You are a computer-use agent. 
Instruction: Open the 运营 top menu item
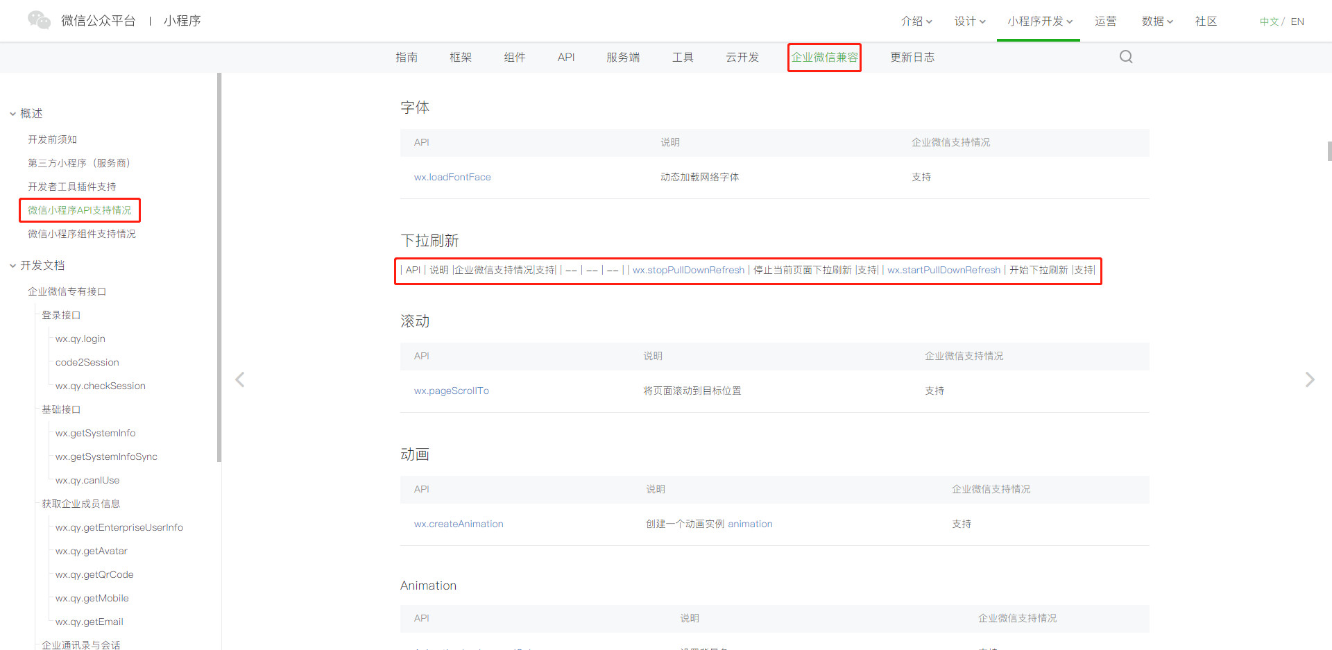coord(1106,22)
